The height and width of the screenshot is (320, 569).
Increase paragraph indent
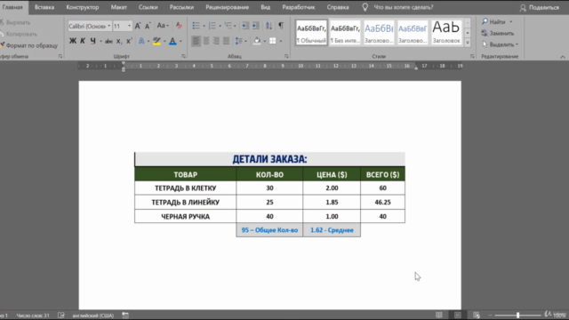(x=256, y=26)
